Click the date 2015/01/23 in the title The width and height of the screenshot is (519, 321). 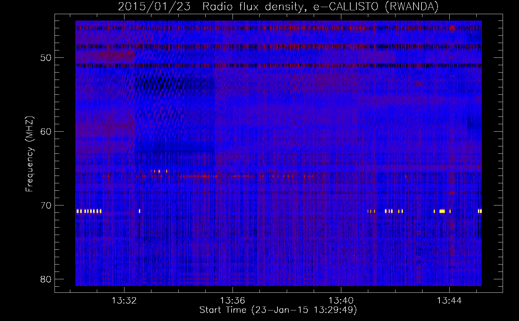(154, 6)
